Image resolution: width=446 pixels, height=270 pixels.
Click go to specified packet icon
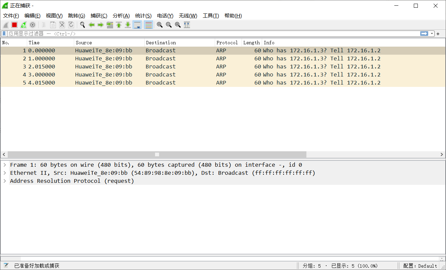coord(110,25)
